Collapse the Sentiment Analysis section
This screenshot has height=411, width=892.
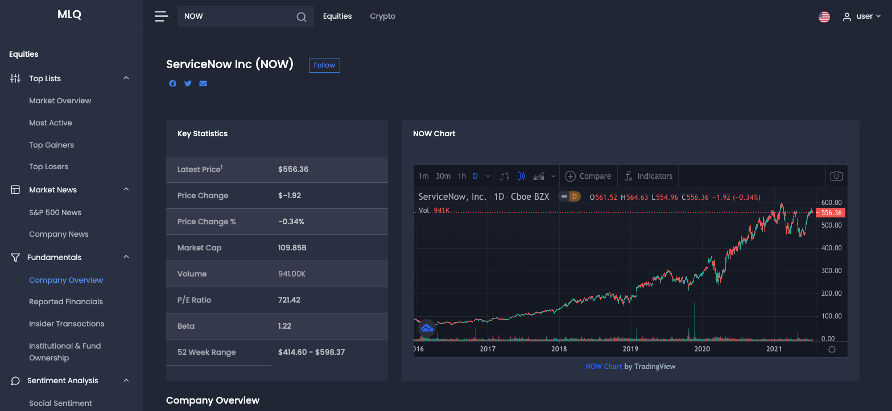(126, 380)
